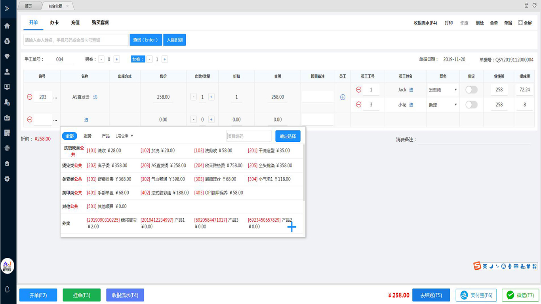Select the 开单 tab
Image resolution: width=541 pixels, height=304 pixels.
[33, 23]
